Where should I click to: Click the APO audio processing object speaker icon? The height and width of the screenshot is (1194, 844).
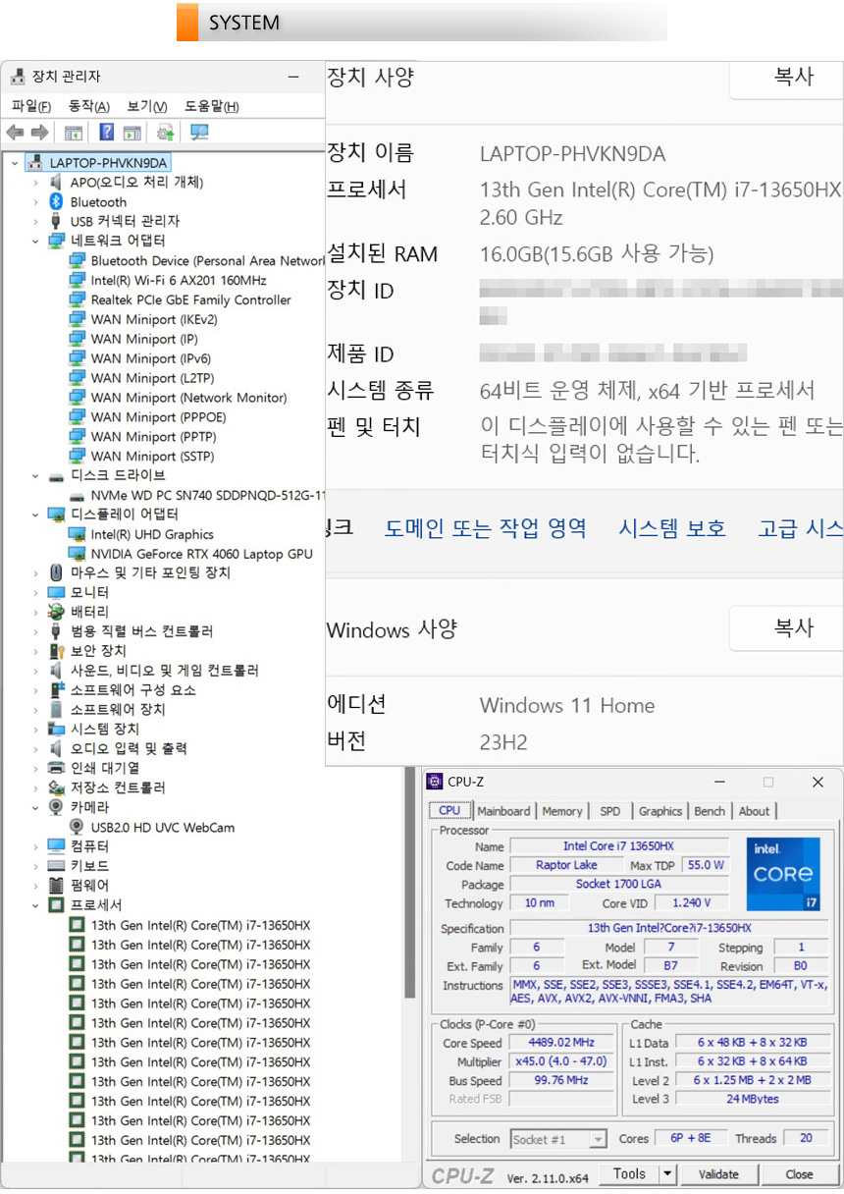[57, 182]
